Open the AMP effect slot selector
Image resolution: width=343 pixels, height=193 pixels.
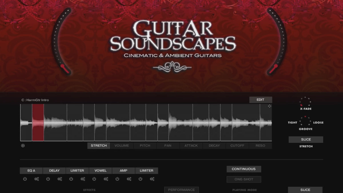click(x=123, y=171)
